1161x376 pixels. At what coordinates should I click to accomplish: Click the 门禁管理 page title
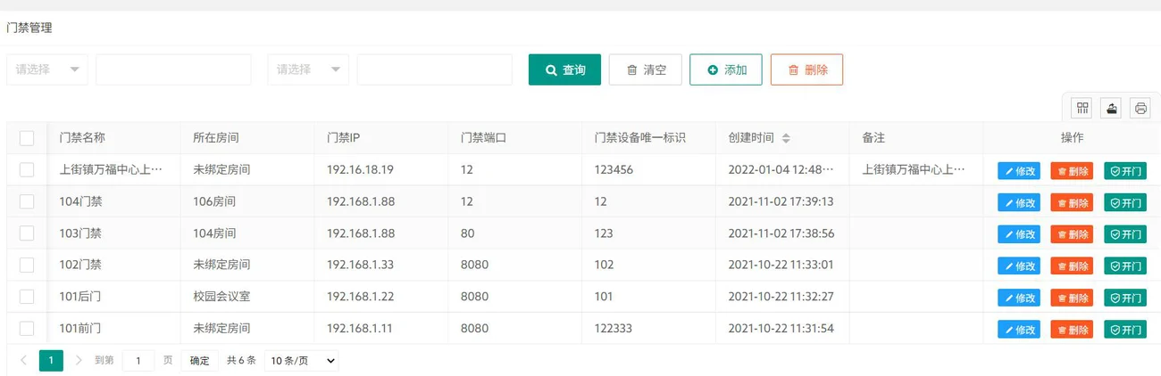29,28
